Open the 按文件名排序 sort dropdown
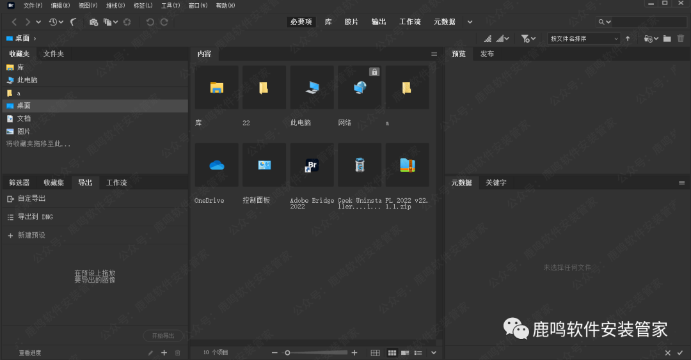The image size is (691, 360). point(584,39)
